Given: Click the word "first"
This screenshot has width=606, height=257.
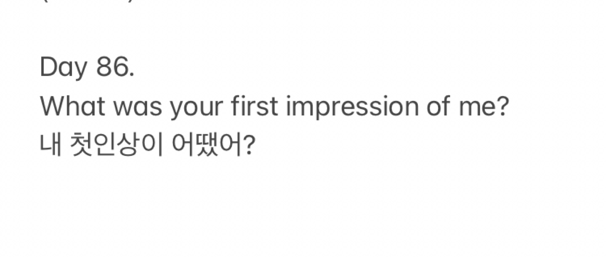Looking at the screenshot, I should [x=254, y=107].
